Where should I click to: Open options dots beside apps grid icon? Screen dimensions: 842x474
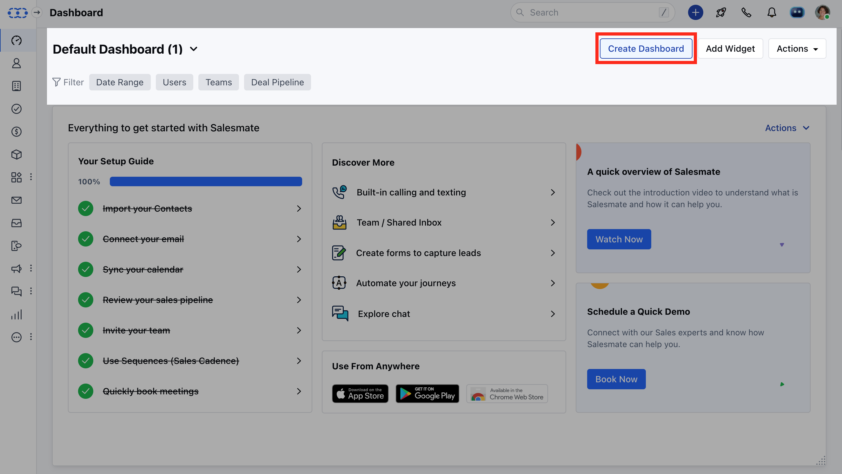point(31,177)
